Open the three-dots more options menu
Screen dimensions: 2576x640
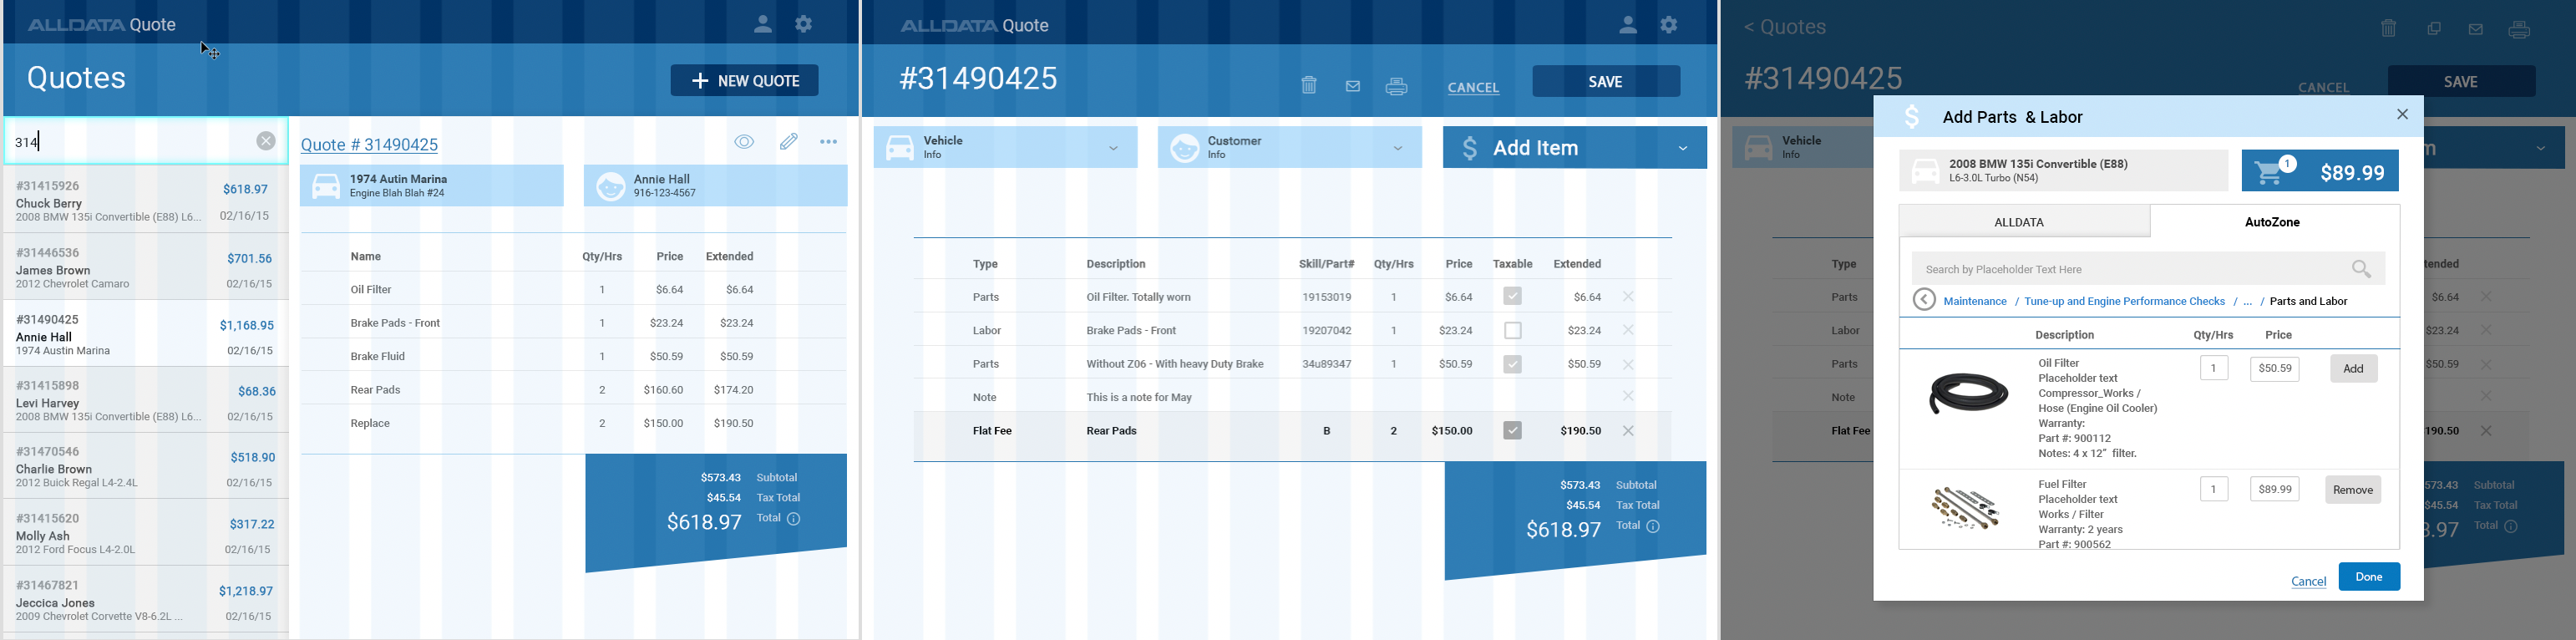tap(829, 142)
